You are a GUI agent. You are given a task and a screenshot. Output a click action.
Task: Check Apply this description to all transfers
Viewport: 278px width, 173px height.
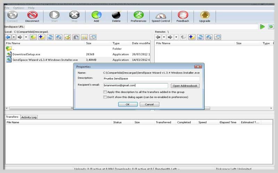pyautogui.click(x=105, y=92)
